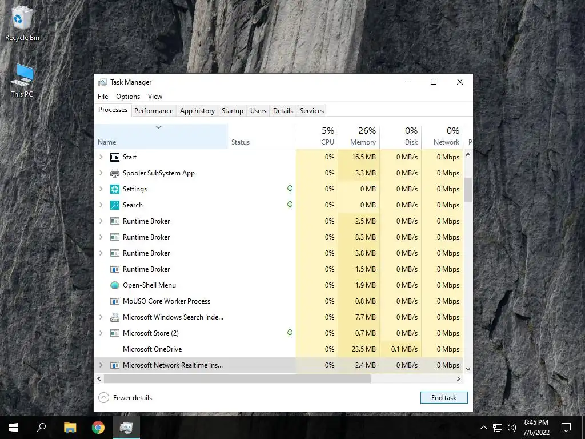Switch to the Users tab
Screen dimensions: 585x439
258,111
